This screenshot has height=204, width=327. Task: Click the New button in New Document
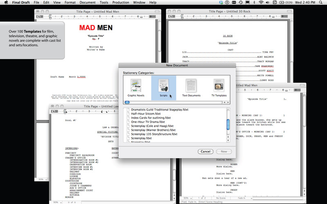point(224,151)
